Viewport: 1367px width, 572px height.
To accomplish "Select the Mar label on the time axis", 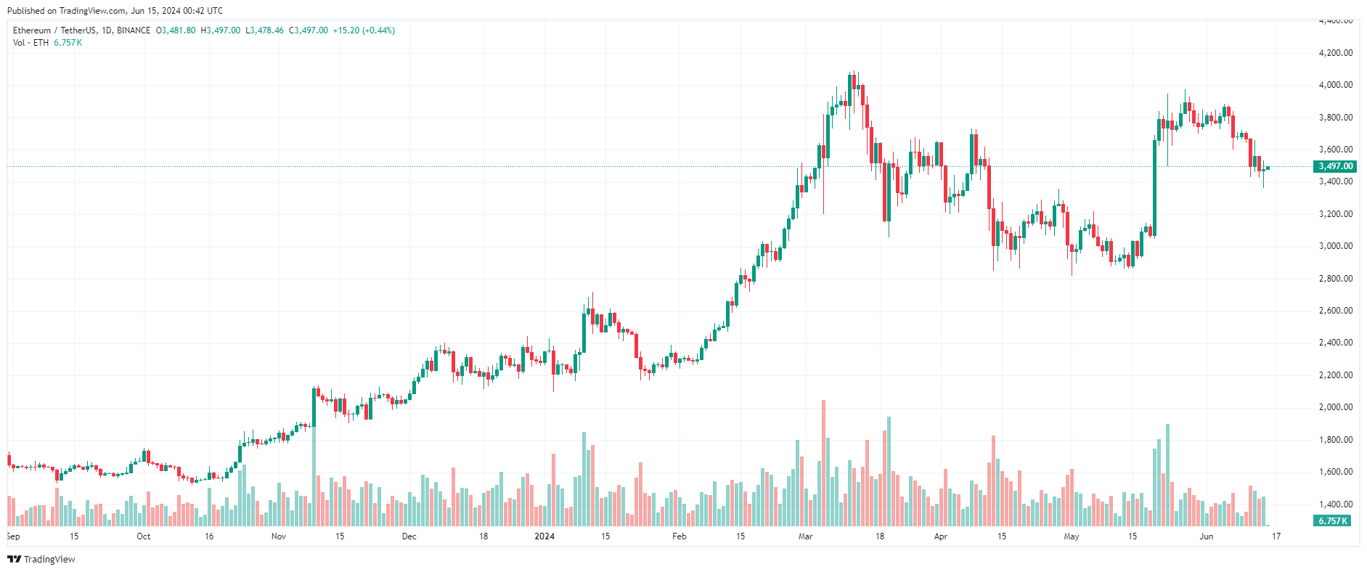I will 805,536.
